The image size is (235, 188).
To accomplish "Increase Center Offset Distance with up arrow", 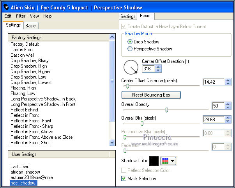I will click(228, 80).
